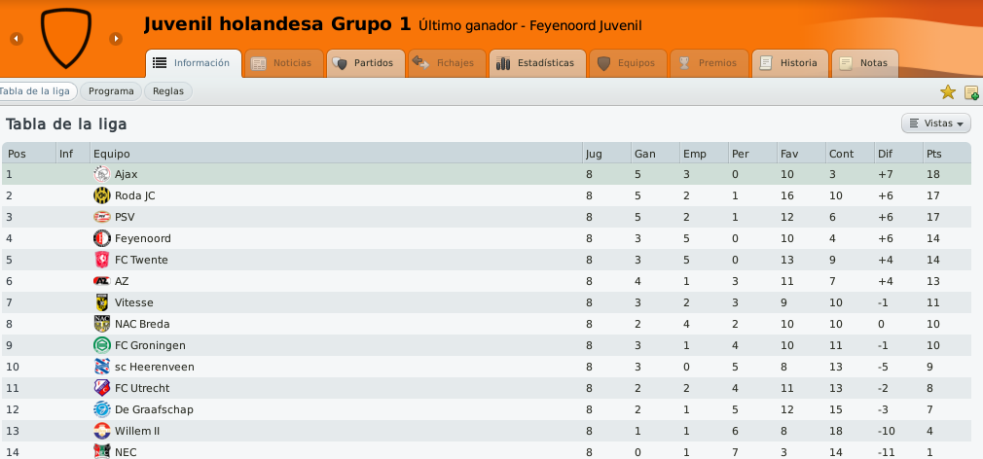Click the Feyenoord club crest
The image size is (983, 459).
point(101,238)
